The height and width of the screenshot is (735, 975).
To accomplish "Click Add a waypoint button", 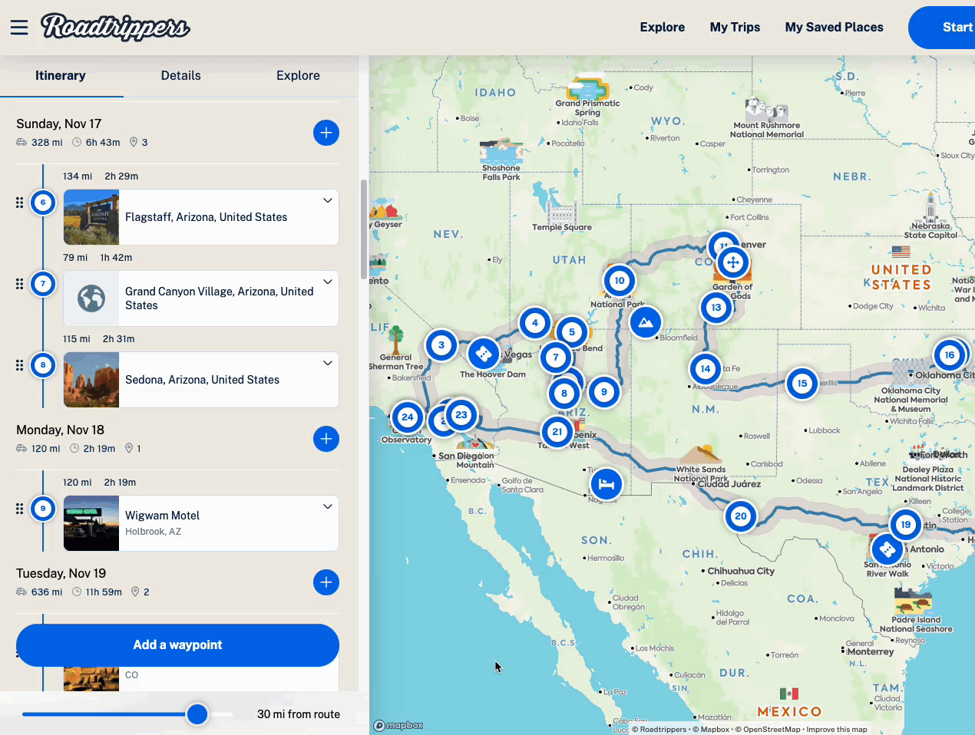I will (177, 645).
